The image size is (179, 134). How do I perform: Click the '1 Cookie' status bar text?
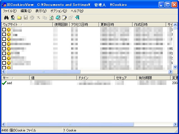(x=70, y=130)
